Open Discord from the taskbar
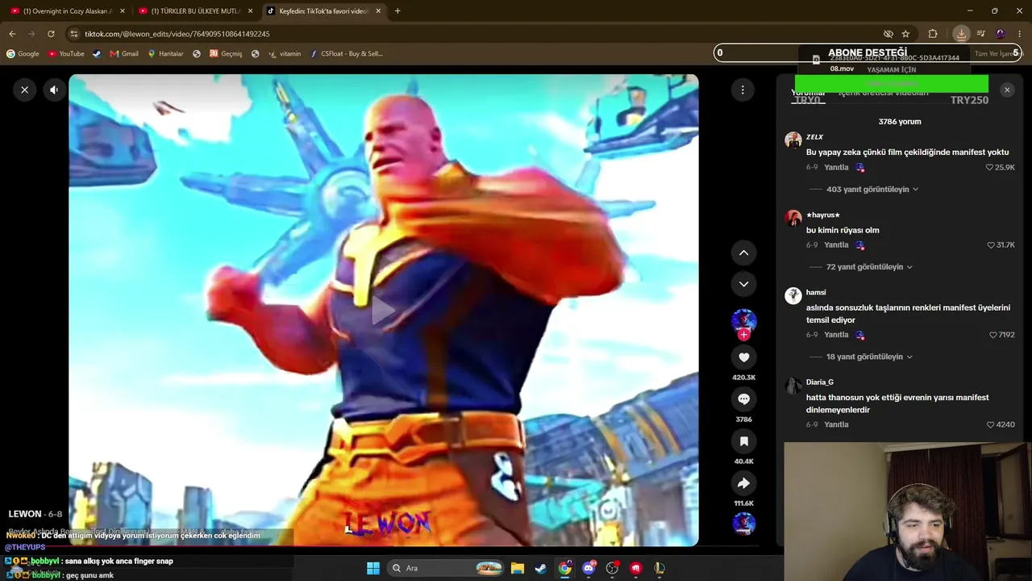 (589, 568)
